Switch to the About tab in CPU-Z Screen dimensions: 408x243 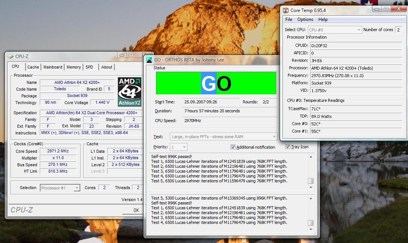106,67
